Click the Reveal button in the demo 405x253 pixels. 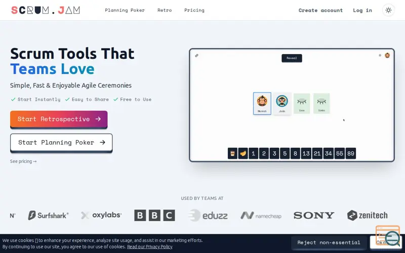point(292,58)
